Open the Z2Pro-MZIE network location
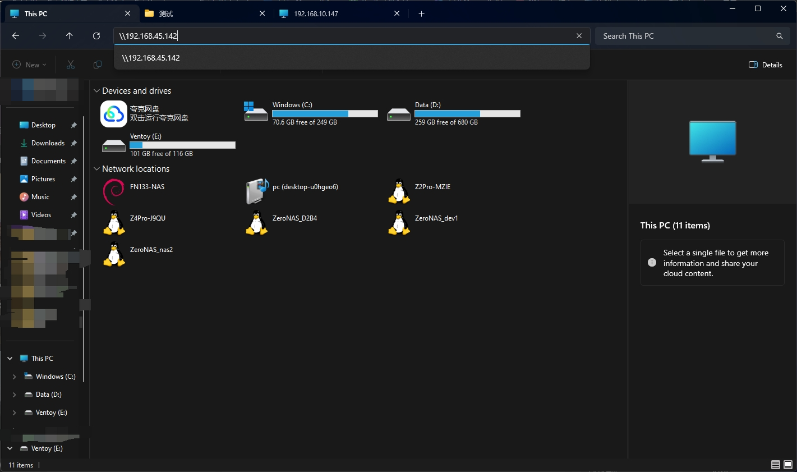 [x=399, y=191]
